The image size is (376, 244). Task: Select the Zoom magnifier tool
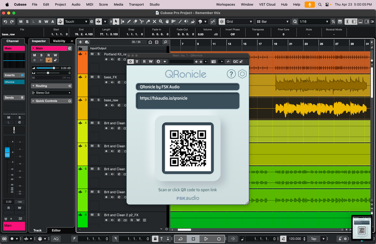pos(161,22)
